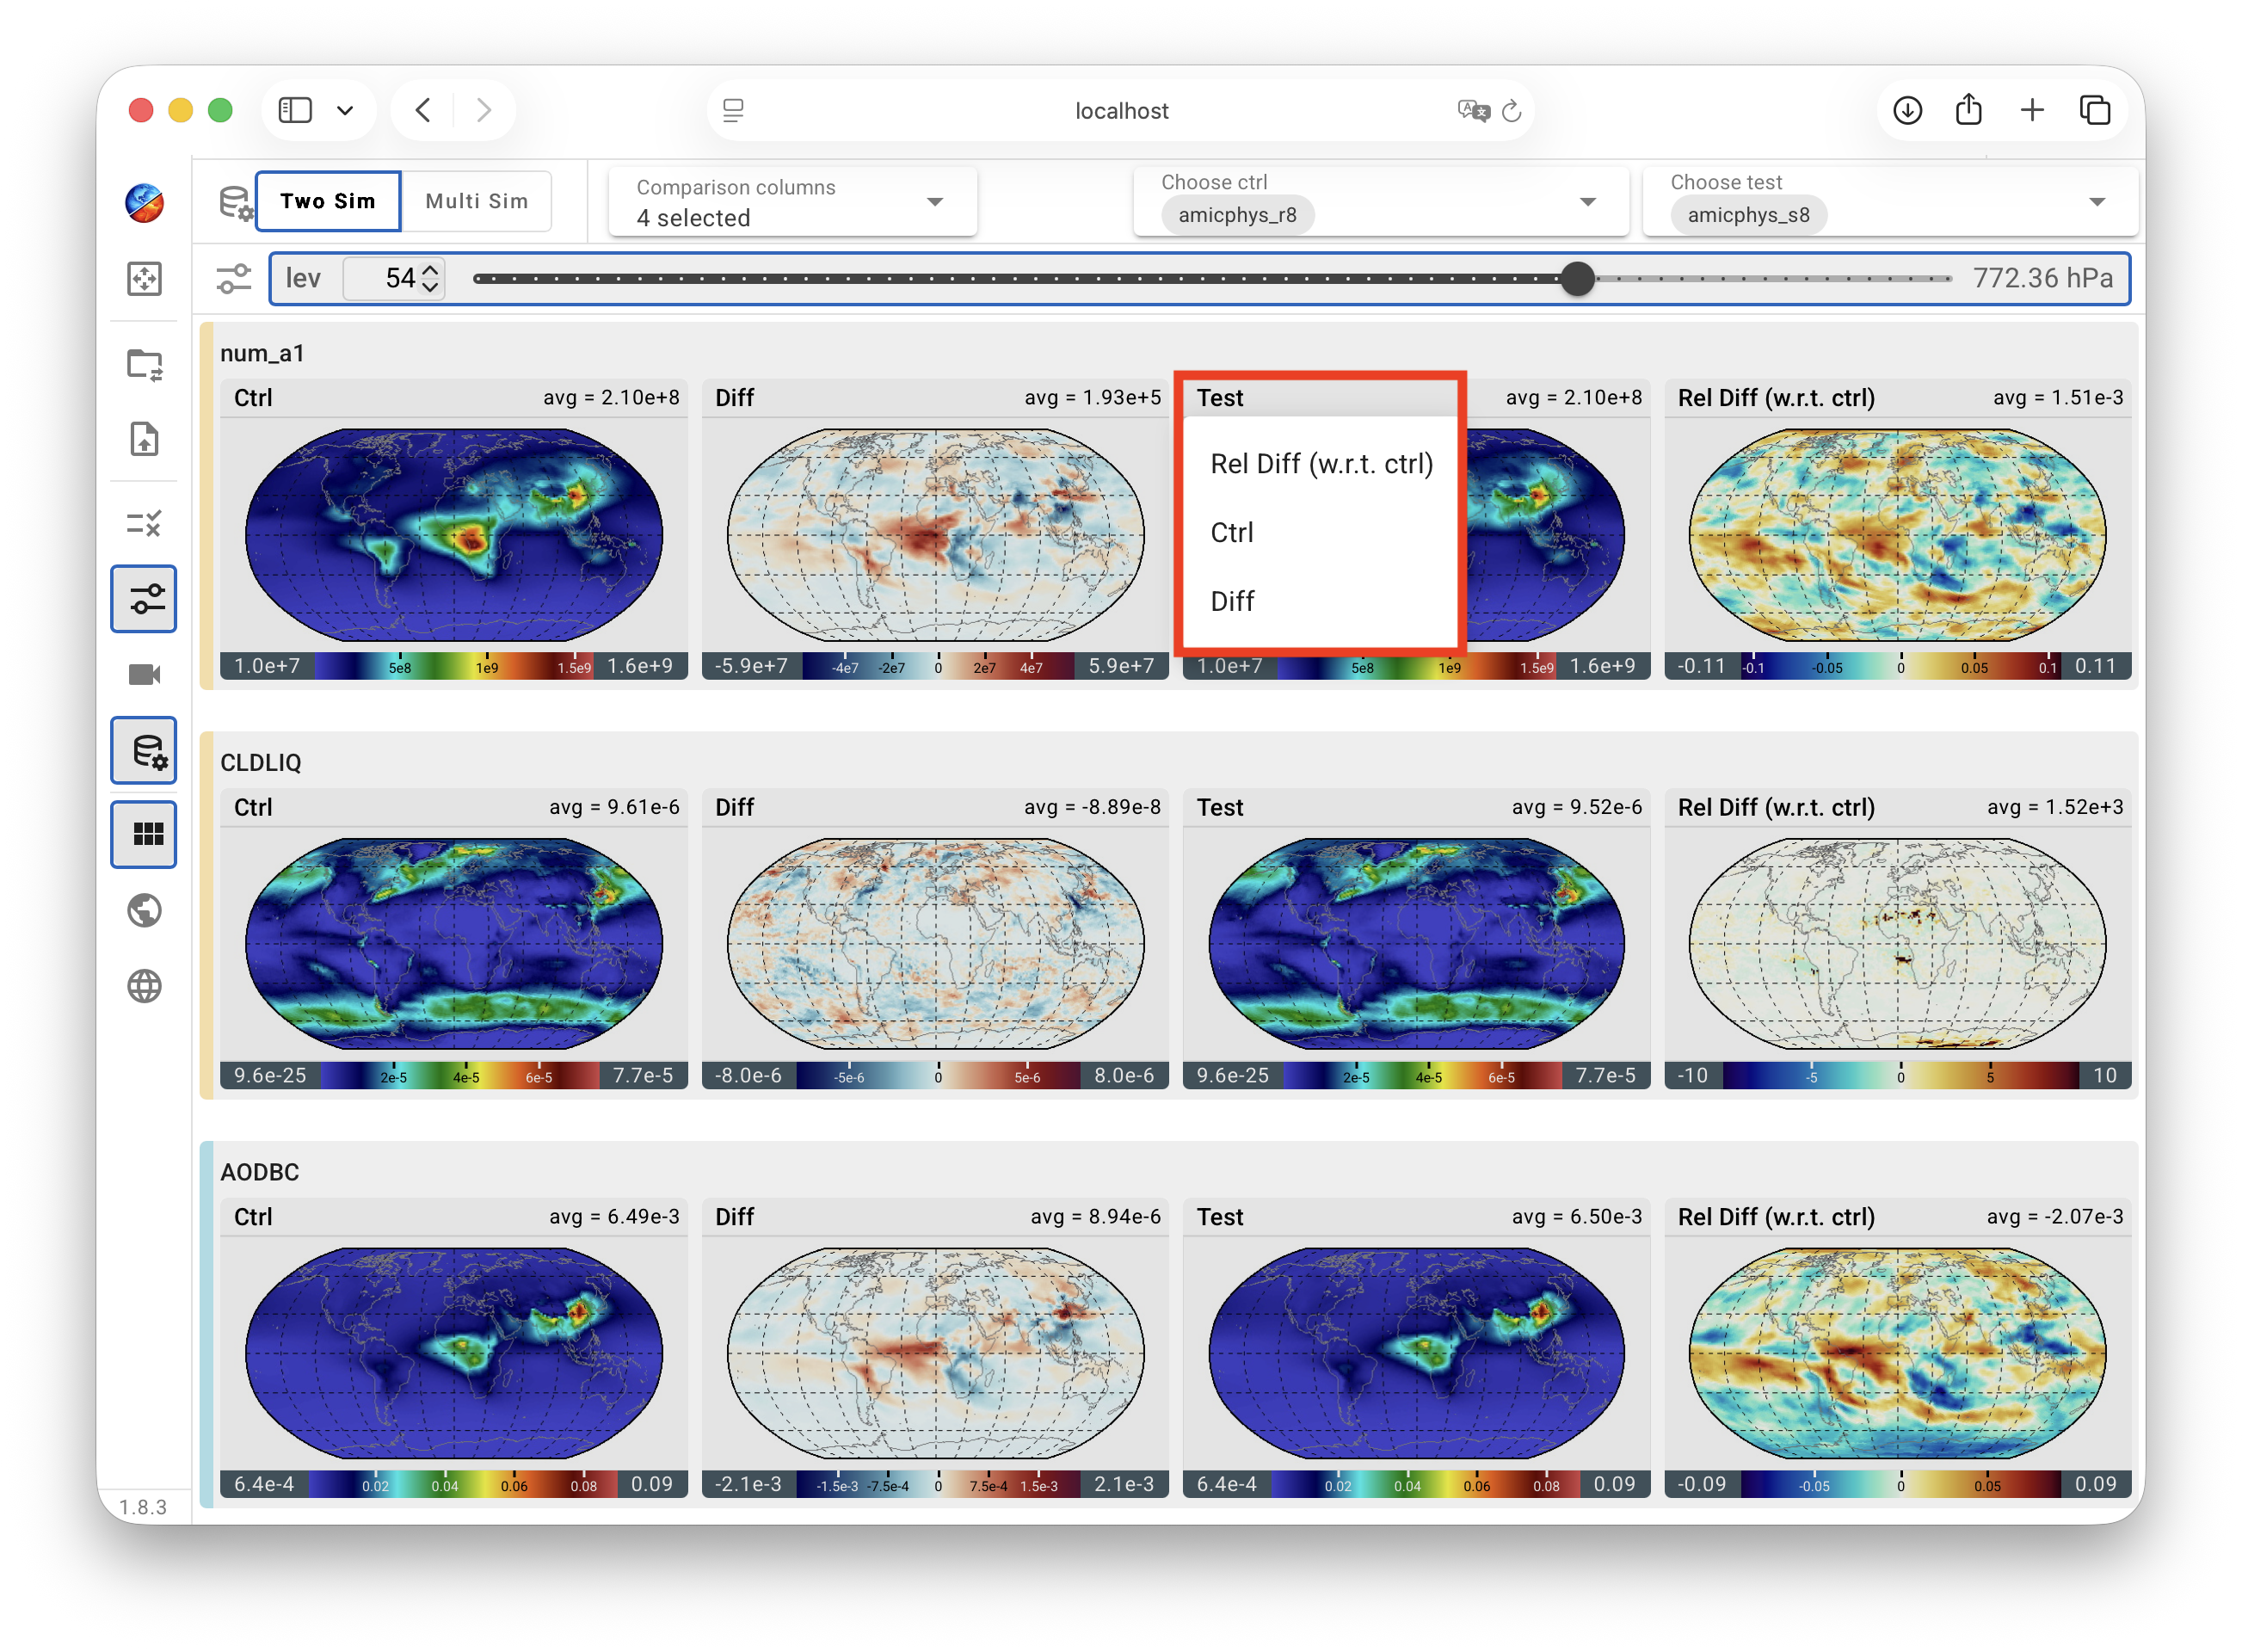This screenshot has height=1652, width=2242.
Task: Click the AODBC Rel Diff colorbar
Action: [x=1898, y=1485]
